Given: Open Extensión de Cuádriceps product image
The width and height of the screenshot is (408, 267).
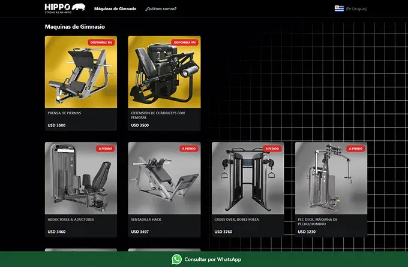Looking at the screenshot, I should click(164, 72).
